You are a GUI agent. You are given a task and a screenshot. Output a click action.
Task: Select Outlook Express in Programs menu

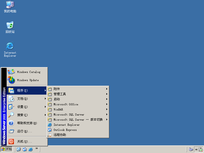point(78,130)
